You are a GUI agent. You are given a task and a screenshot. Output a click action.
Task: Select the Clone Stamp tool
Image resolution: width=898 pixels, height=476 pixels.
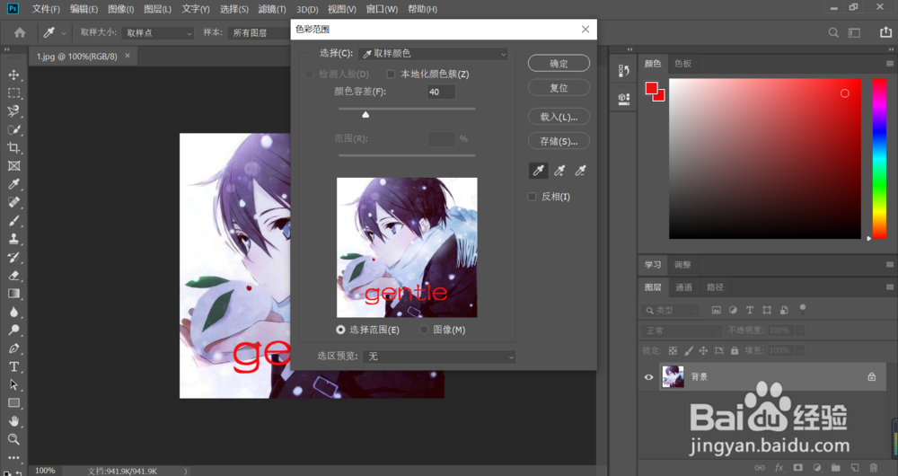[x=13, y=239]
